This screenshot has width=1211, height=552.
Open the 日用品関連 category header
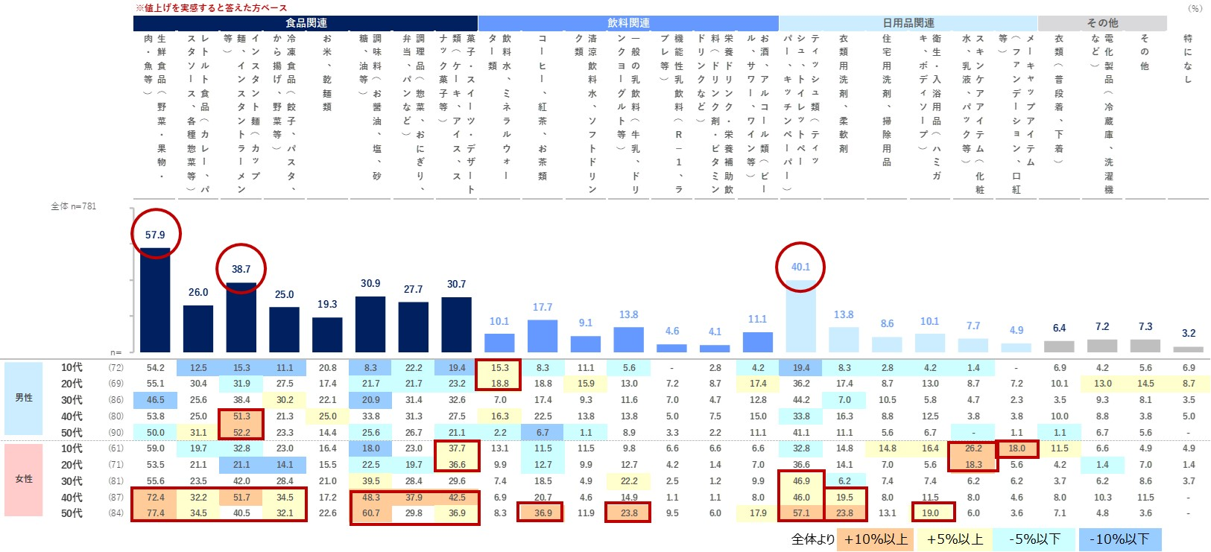[x=908, y=23]
